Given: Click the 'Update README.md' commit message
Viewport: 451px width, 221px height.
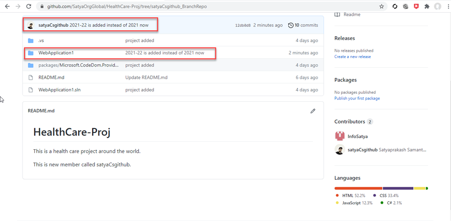Looking at the screenshot, I should [x=146, y=77].
